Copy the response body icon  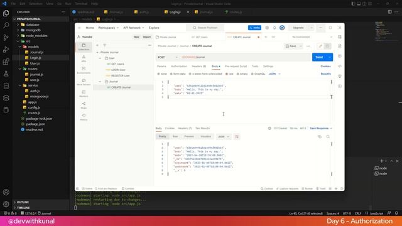click(320, 137)
